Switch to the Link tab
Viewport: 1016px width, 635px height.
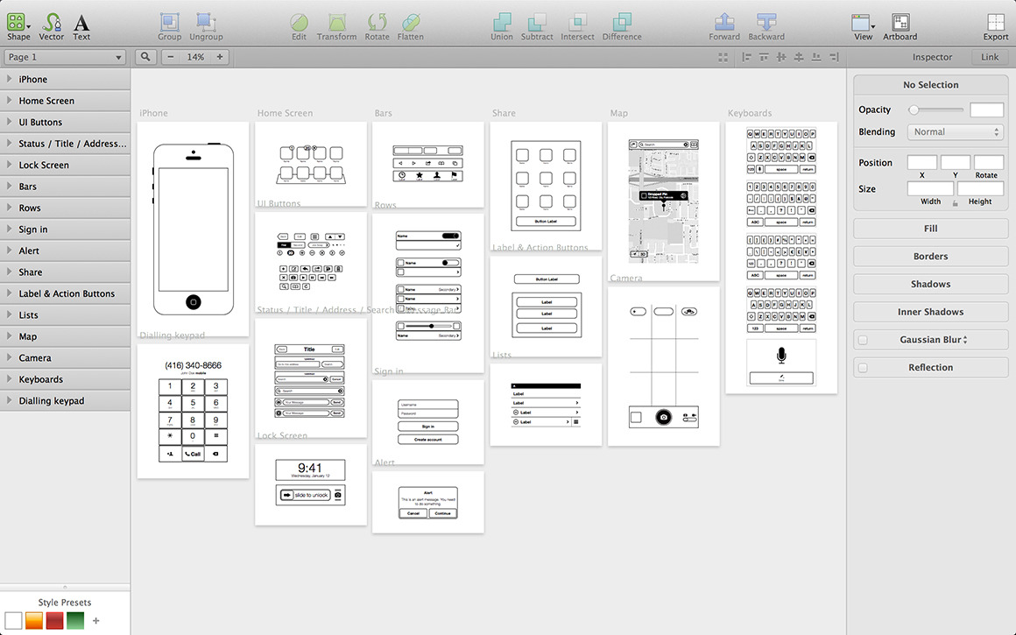[x=990, y=57]
